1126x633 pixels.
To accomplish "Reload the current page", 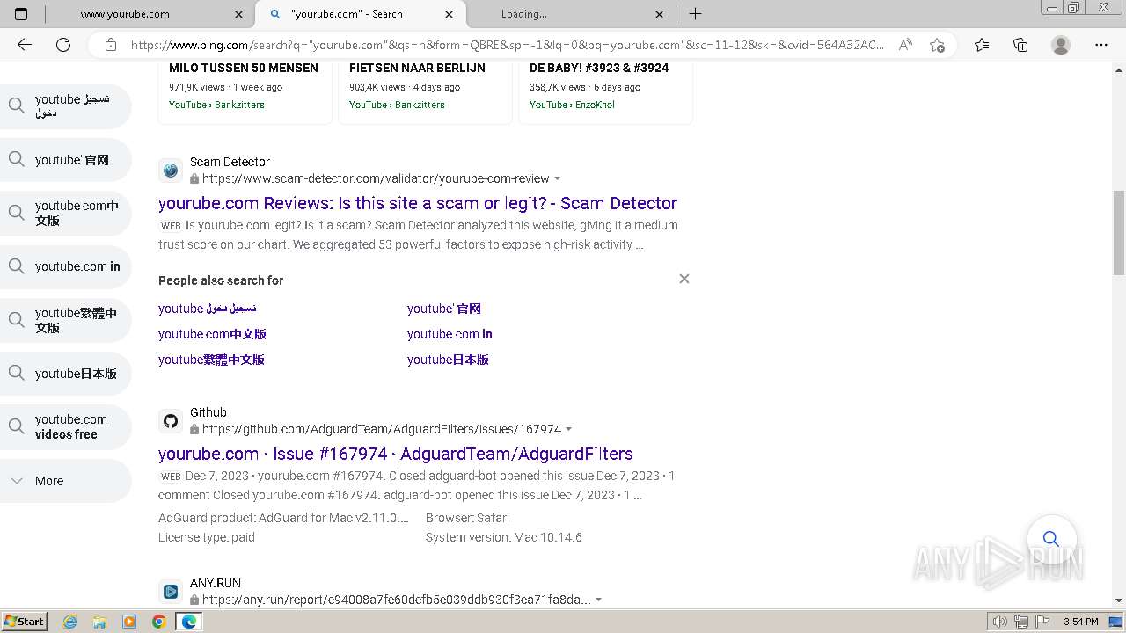I will pyautogui.click(x=63, y=45).
